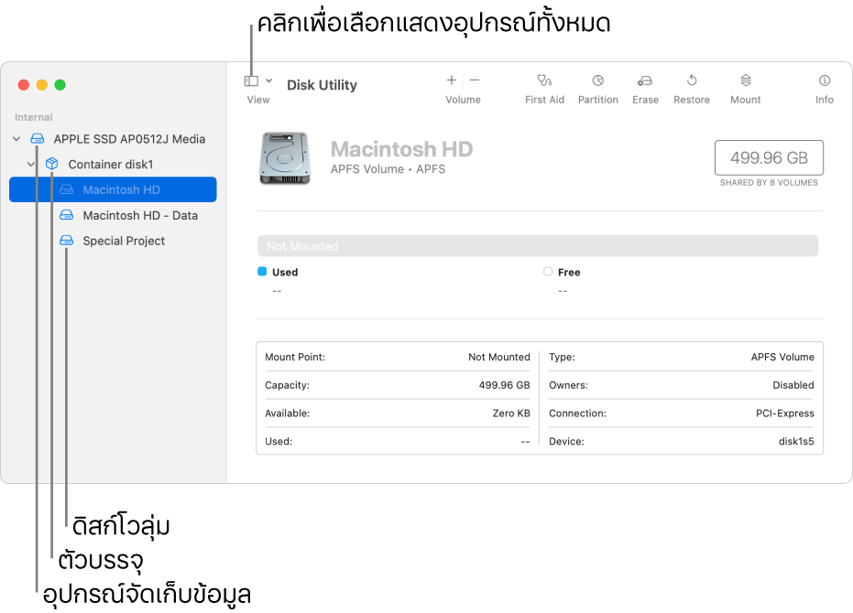Click the APFS Volume • APFS subtitle
This screenshot has width=853, height=613.
[x=388, y=169]
